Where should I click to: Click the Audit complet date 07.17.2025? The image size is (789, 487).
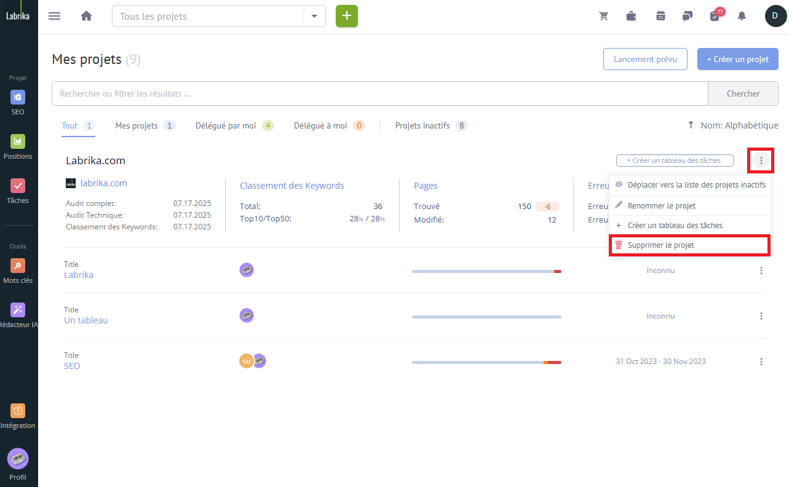pos(192,204)
